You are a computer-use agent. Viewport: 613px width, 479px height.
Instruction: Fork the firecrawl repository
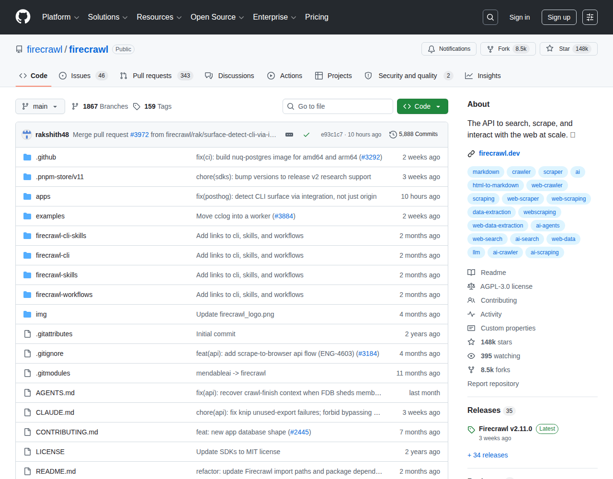point(508,49)
